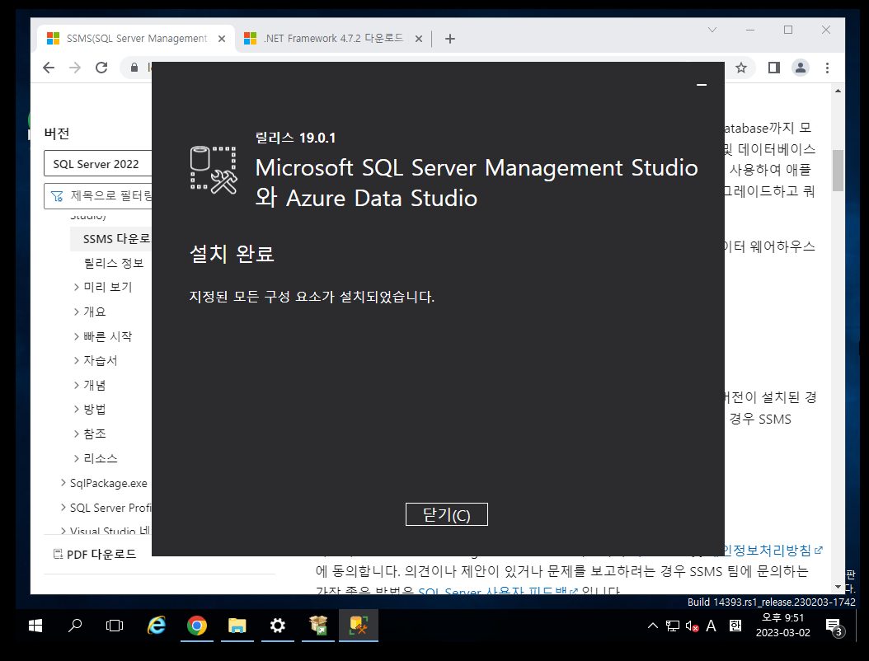Click the page scrollbar down arrow
Screen dimensions: 869x661
tap(838, 587)
